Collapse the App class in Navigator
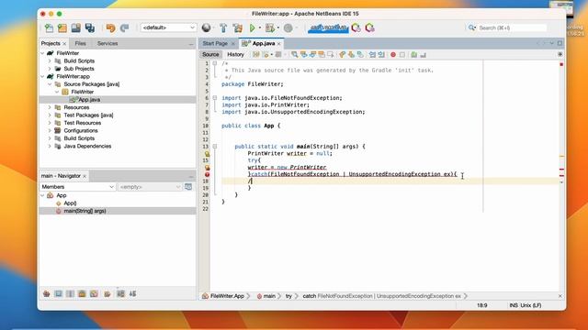The height and width of the screenshot is (330, 588). point(42,195)
